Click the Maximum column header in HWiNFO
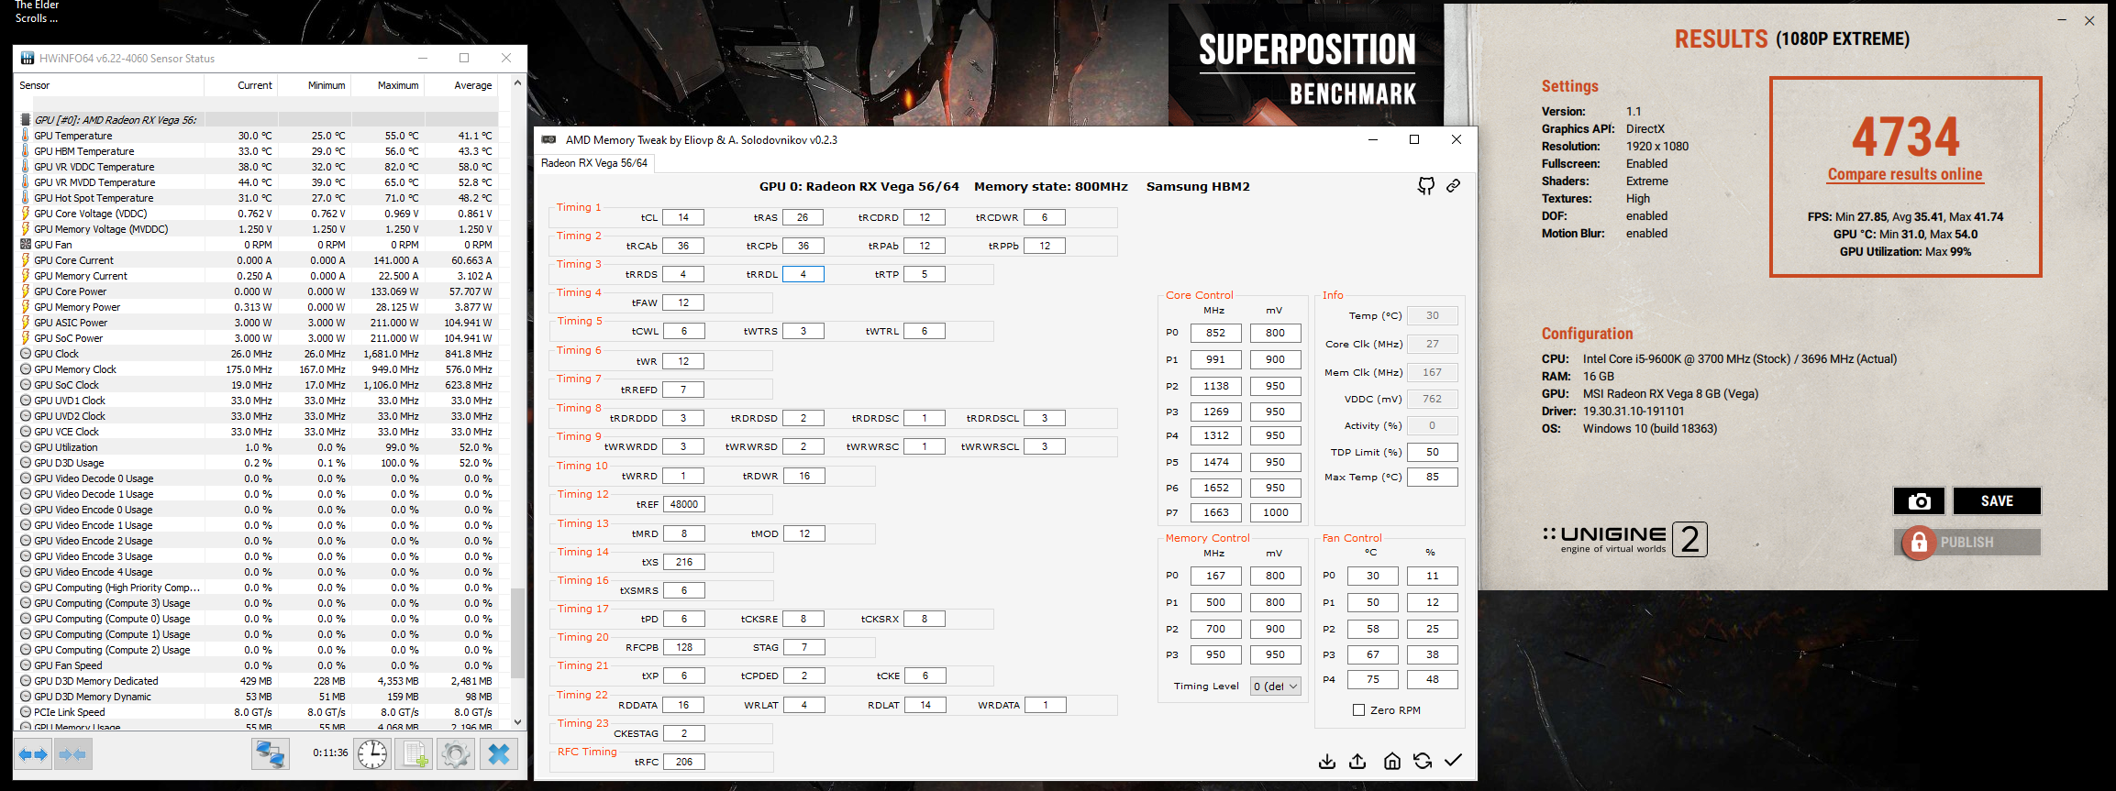The height and width of the screenshot is (791, 2116). click(x=387, y=85)
